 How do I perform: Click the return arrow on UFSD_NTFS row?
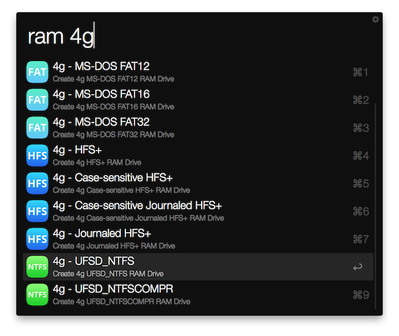tap(357, 267)
